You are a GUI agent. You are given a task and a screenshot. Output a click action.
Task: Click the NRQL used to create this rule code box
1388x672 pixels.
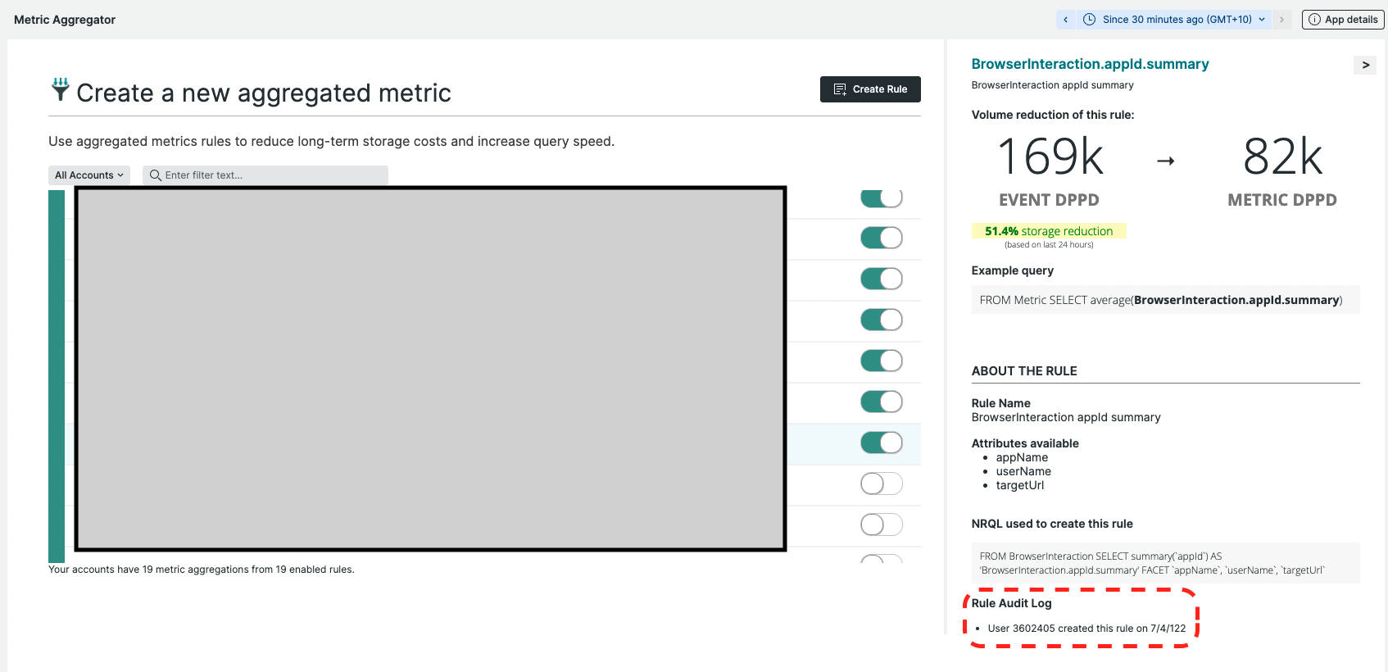pyautogui.click(x=1165, y=563)
